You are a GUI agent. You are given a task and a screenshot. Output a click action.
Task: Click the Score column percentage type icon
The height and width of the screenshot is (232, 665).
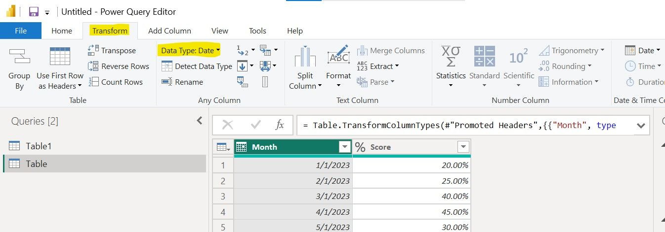coord(360,147)
